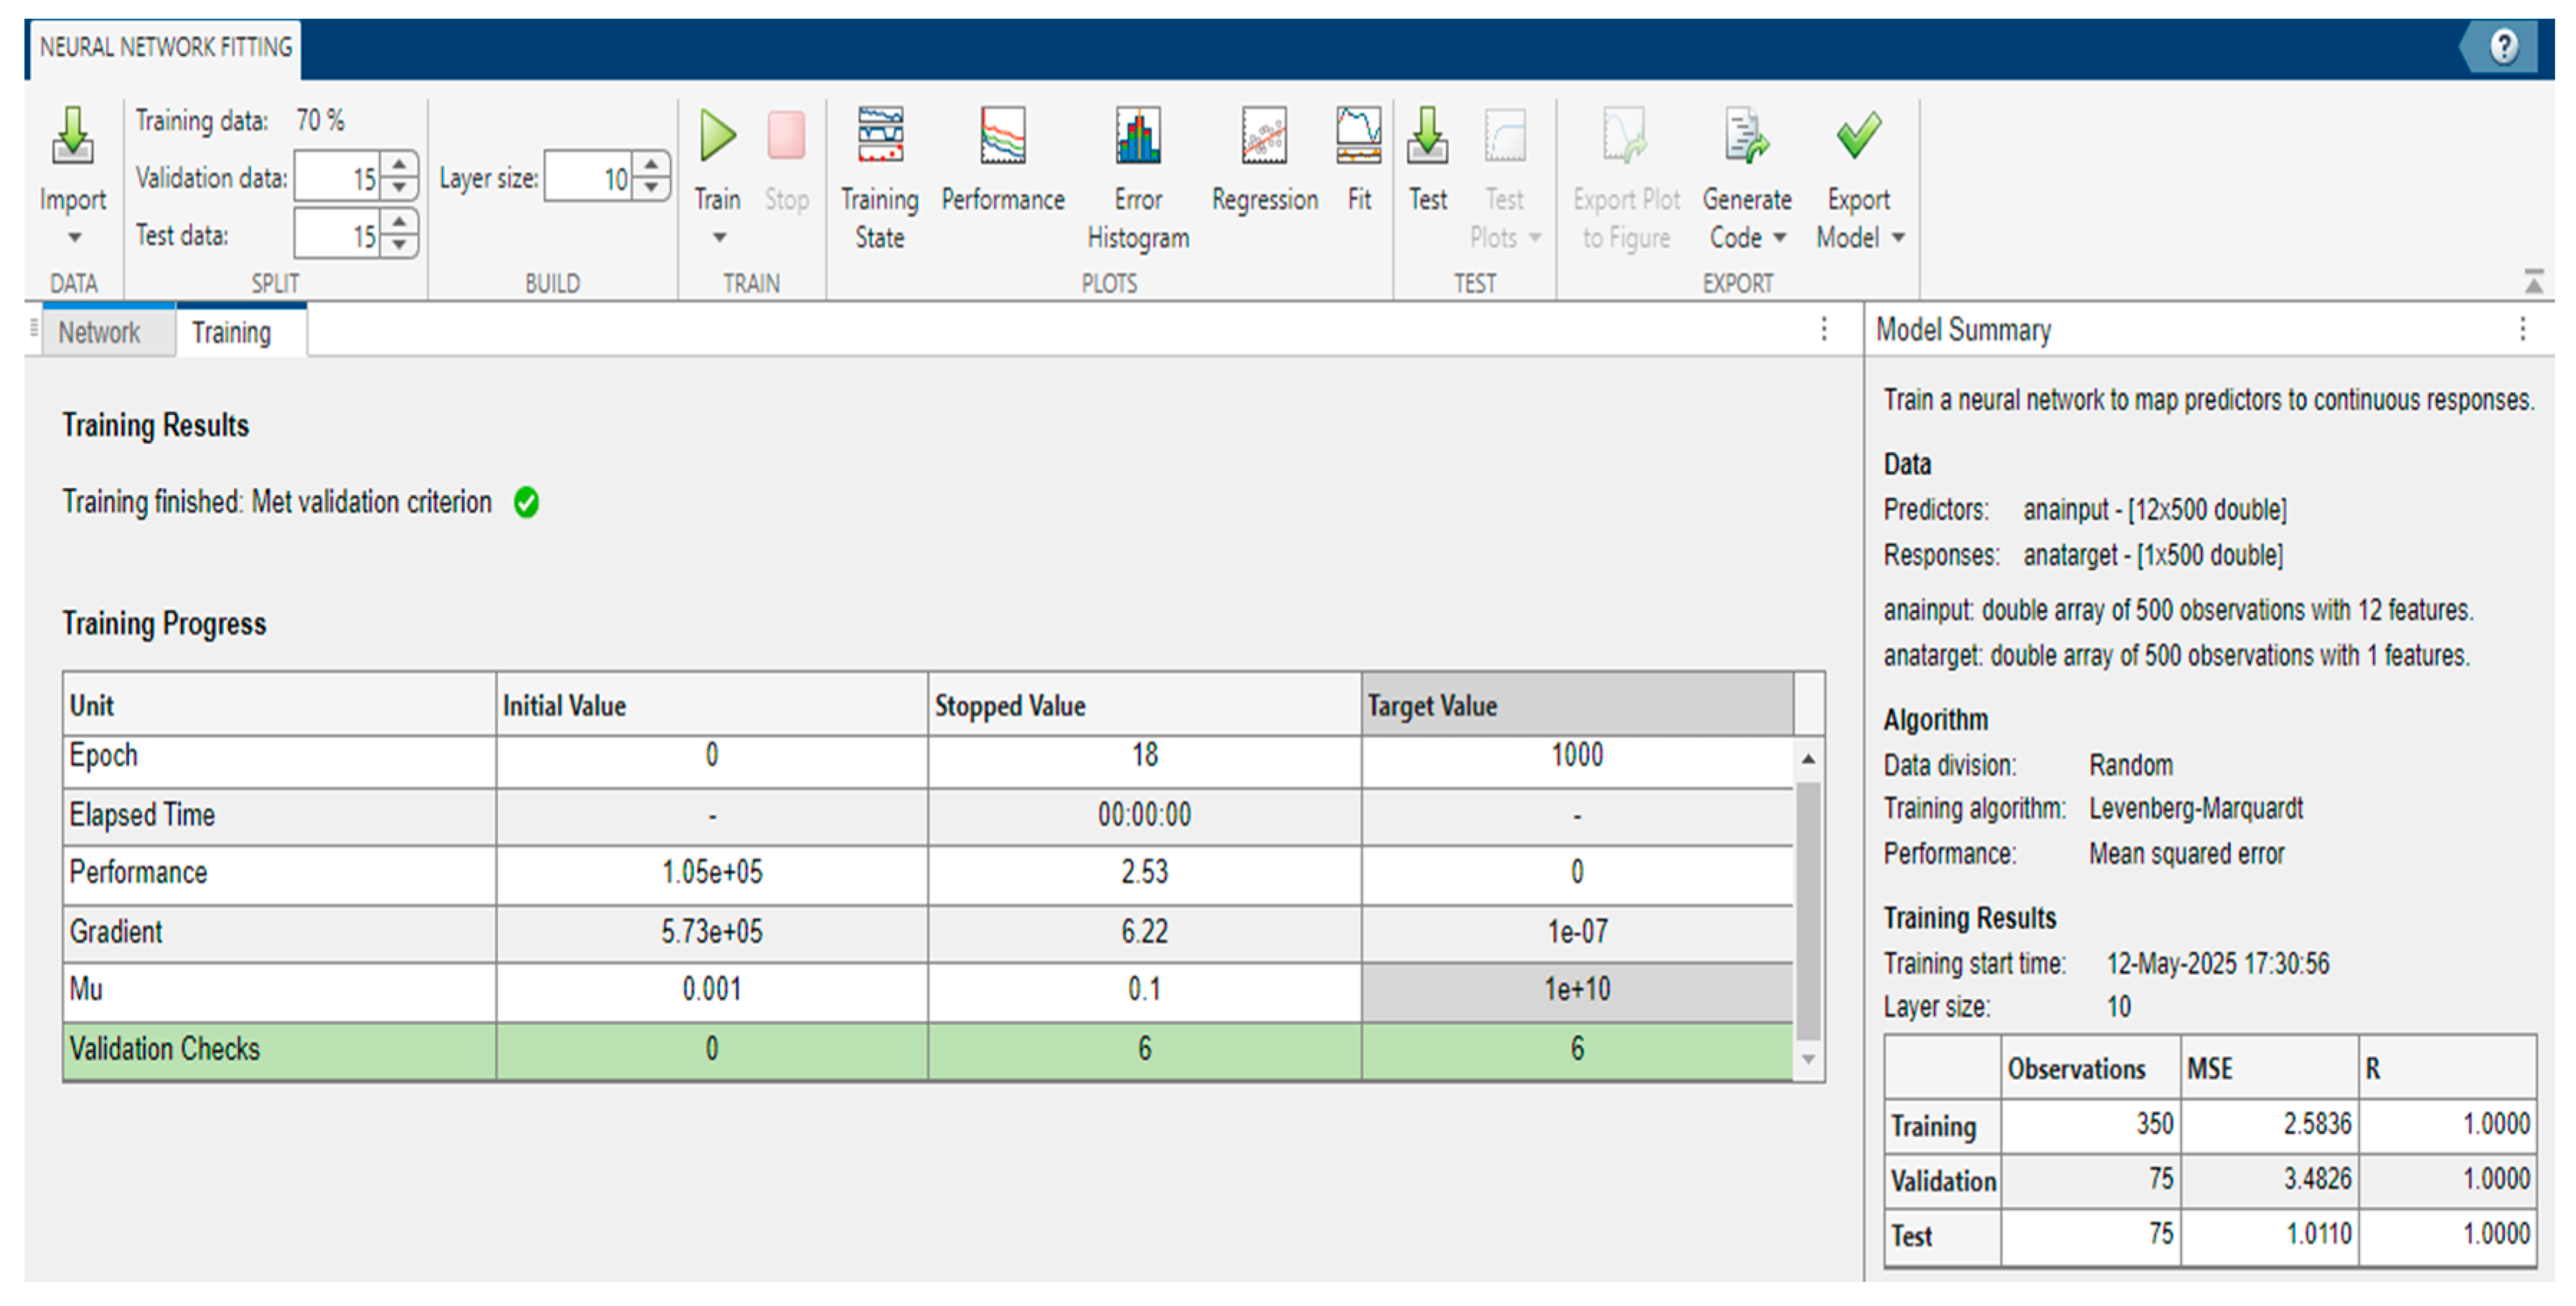Expand the Generate Code dropdown
The width and height of the screenshot is (2576, 1306).
(x=1779, y=238)
